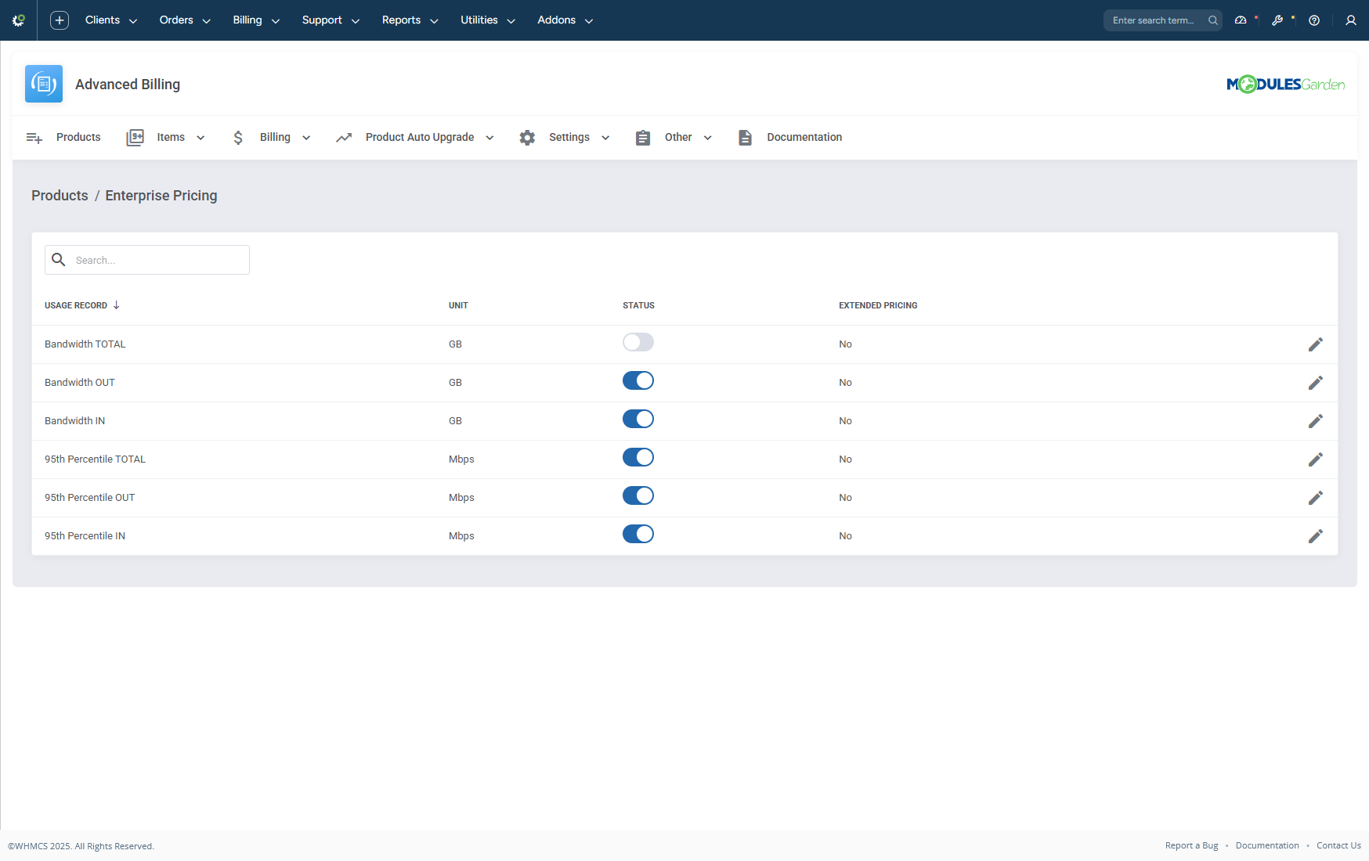
Task: Click the wrench icon in the top navigation bar
Action: (x=1277, y=20)
